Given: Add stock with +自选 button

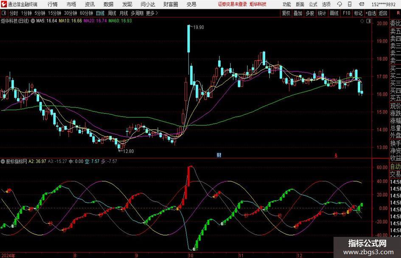Looking at the screenshot, I should [371, 13].
